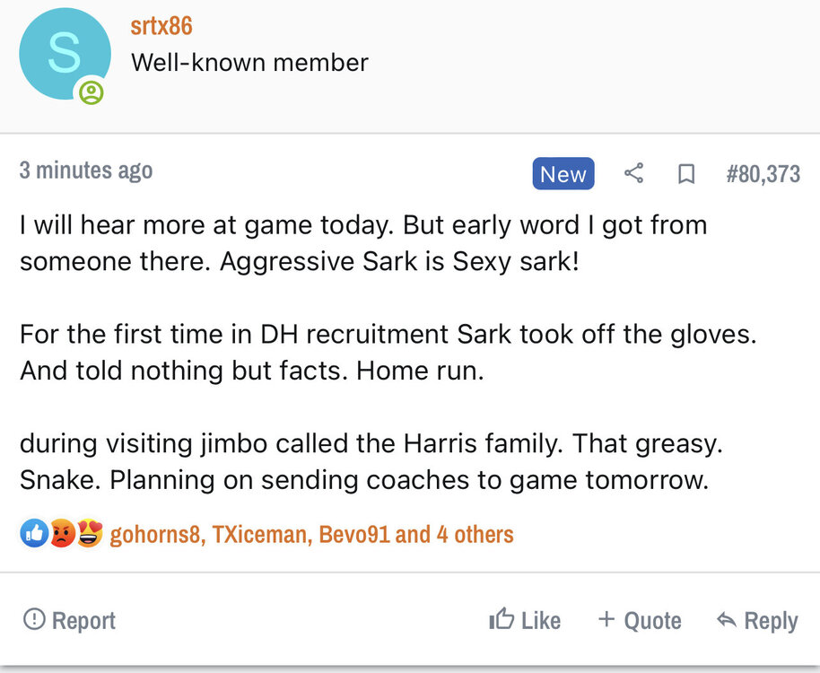Show the "4 others" who reacted
This screenshot has width=820, height=673.
[x=474, y=535]
